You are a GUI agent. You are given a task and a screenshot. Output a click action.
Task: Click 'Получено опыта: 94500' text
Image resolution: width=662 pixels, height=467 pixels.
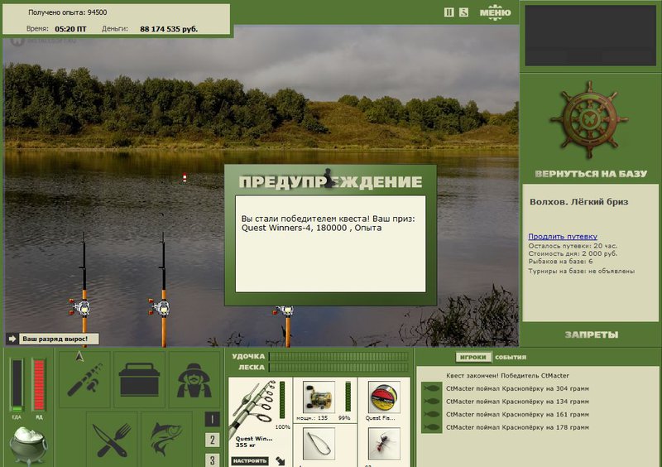[68, 12]
